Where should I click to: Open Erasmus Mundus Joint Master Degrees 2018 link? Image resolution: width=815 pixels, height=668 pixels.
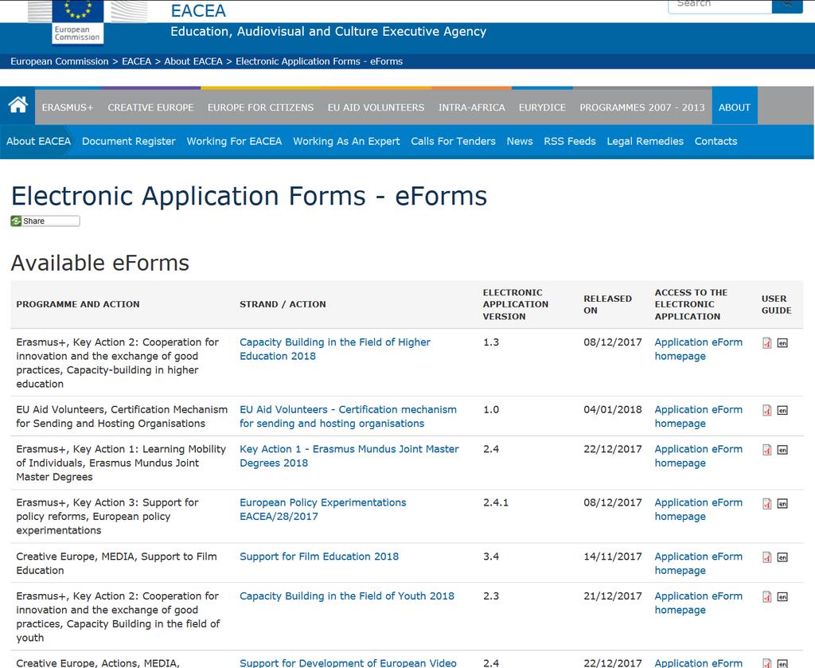[349, 456]
